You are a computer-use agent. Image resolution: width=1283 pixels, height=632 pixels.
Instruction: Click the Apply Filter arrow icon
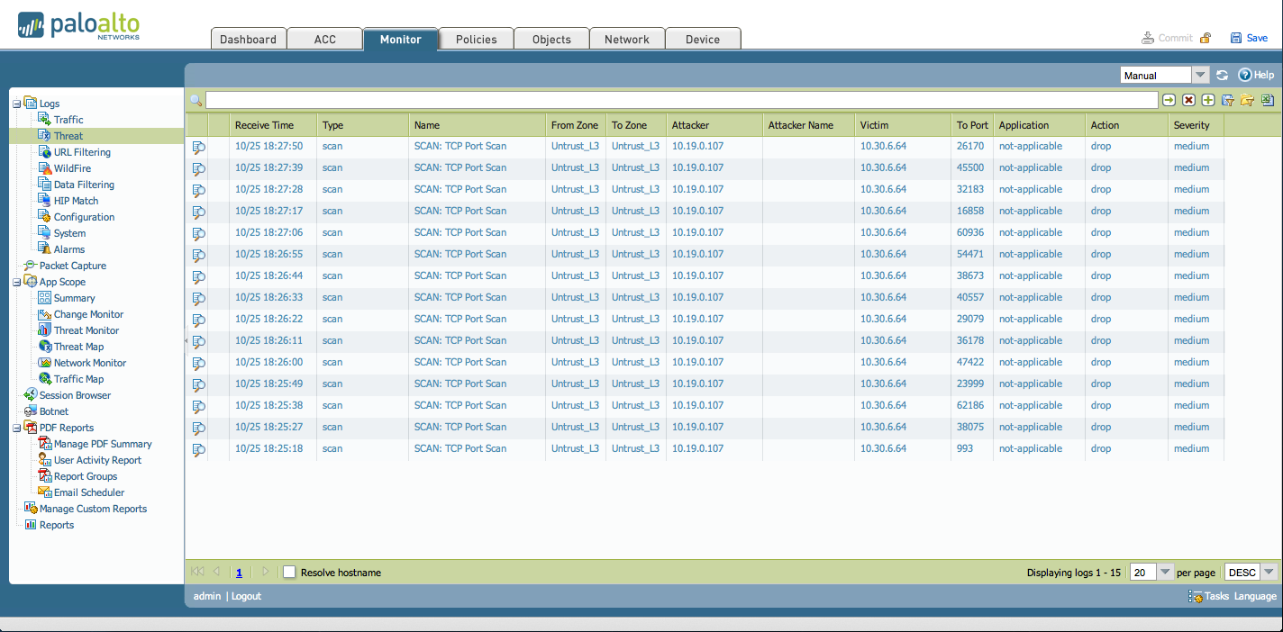pyautogui.click(x=1169, y=100)
